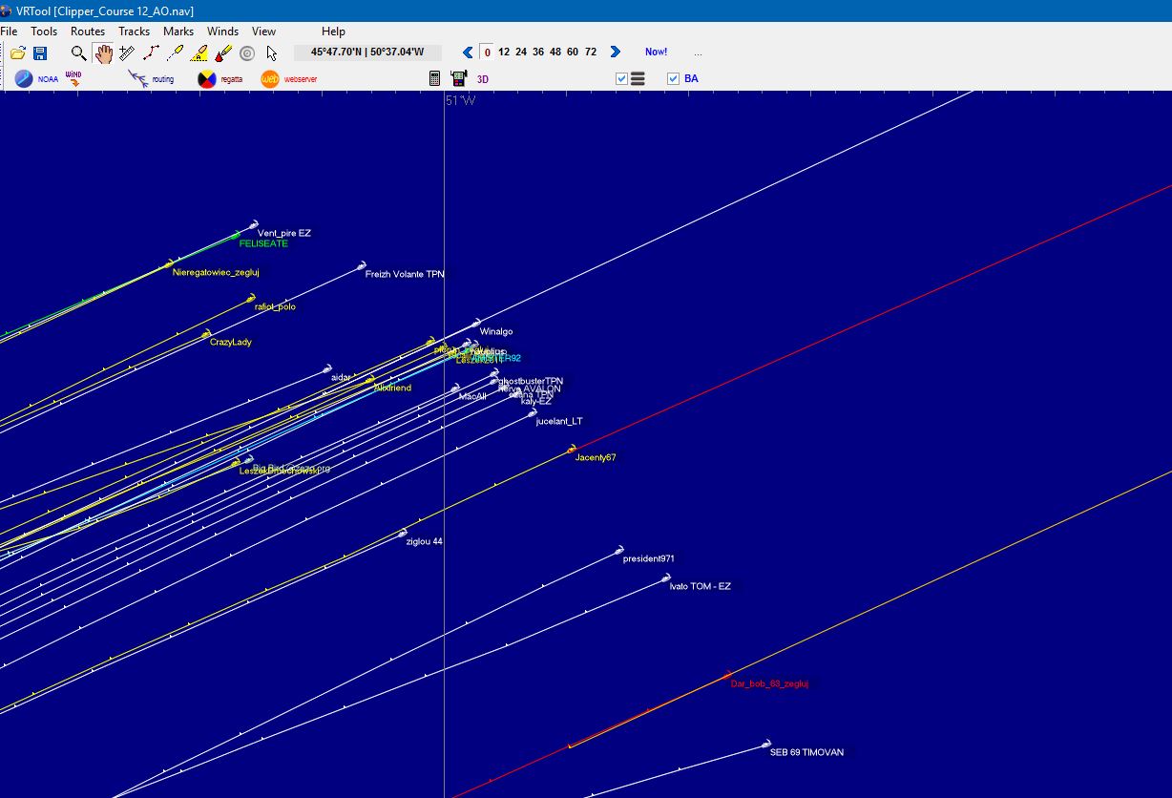Screen dimensions: 1172x798
Task: Save using the floppy disk icon
Action: pyautogui.click(x=40, y=53)
